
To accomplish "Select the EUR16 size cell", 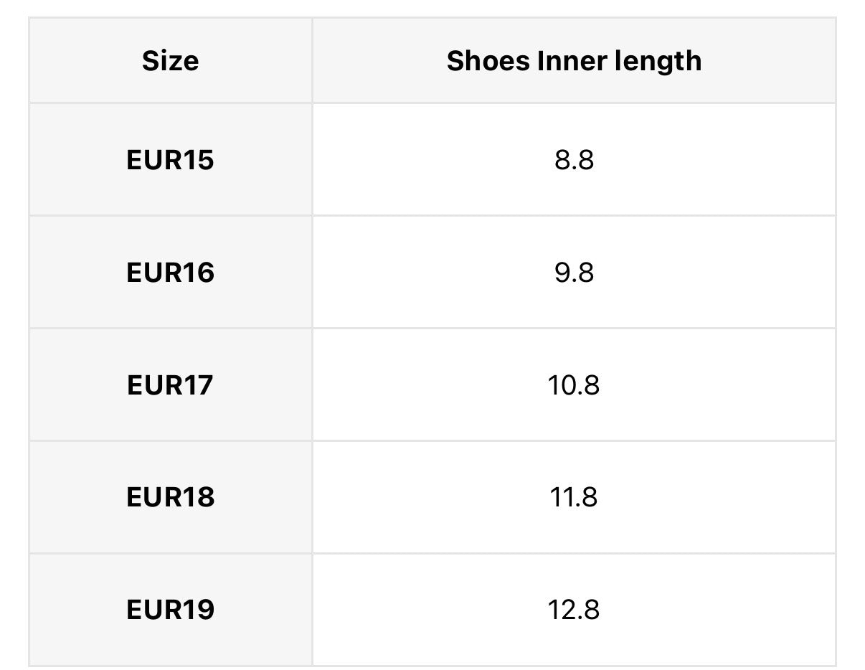I will (170, 273).
